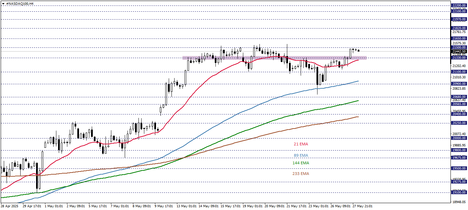Click the 28 Apr 2025 date label
The width and height of the screenshot is (468, 210).
[x=9, y=207]
